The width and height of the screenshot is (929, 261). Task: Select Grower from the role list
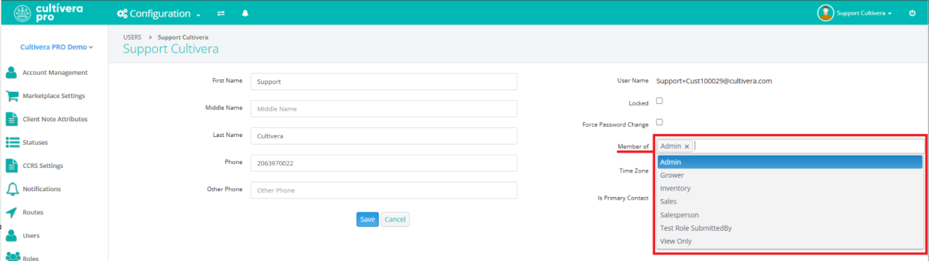click(790, 175)
